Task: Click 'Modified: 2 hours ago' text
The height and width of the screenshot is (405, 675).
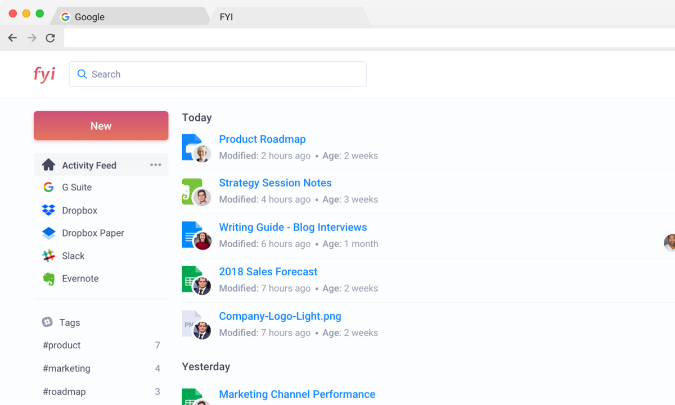Action: [x=265, y=156]
